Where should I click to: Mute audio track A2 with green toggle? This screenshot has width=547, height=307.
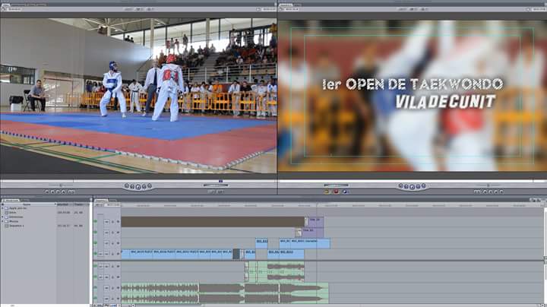(x=95, y=277)
